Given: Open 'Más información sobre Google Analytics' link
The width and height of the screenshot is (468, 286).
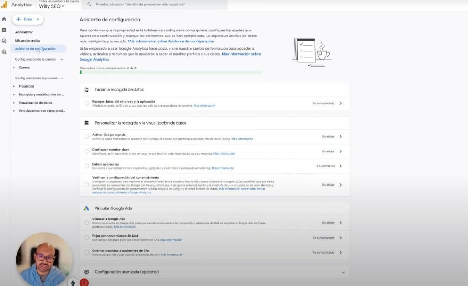Looking at the screenshot, I should 170,57.
